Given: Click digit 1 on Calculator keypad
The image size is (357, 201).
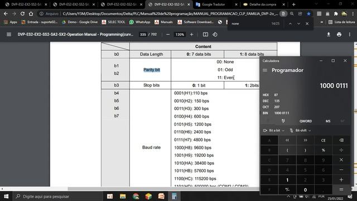Looking at the screenshot, I should (287, 180).
